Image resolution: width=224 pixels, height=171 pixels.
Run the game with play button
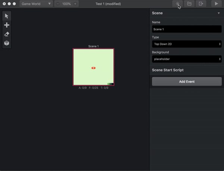click(217, 4)
